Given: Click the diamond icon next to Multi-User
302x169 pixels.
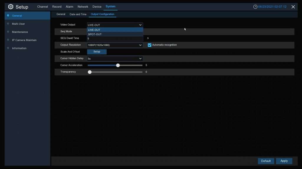Looking at the screenshot, I should pos(8,24).
